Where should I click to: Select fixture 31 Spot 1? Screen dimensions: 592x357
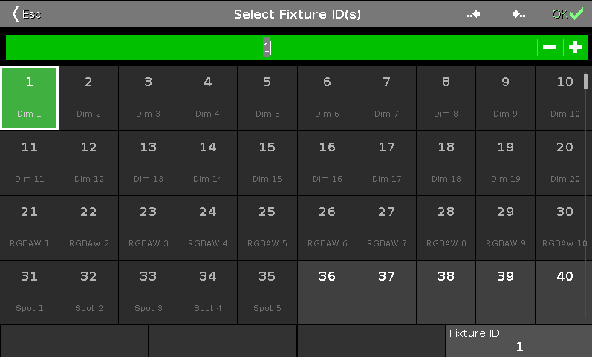(30, 292)
